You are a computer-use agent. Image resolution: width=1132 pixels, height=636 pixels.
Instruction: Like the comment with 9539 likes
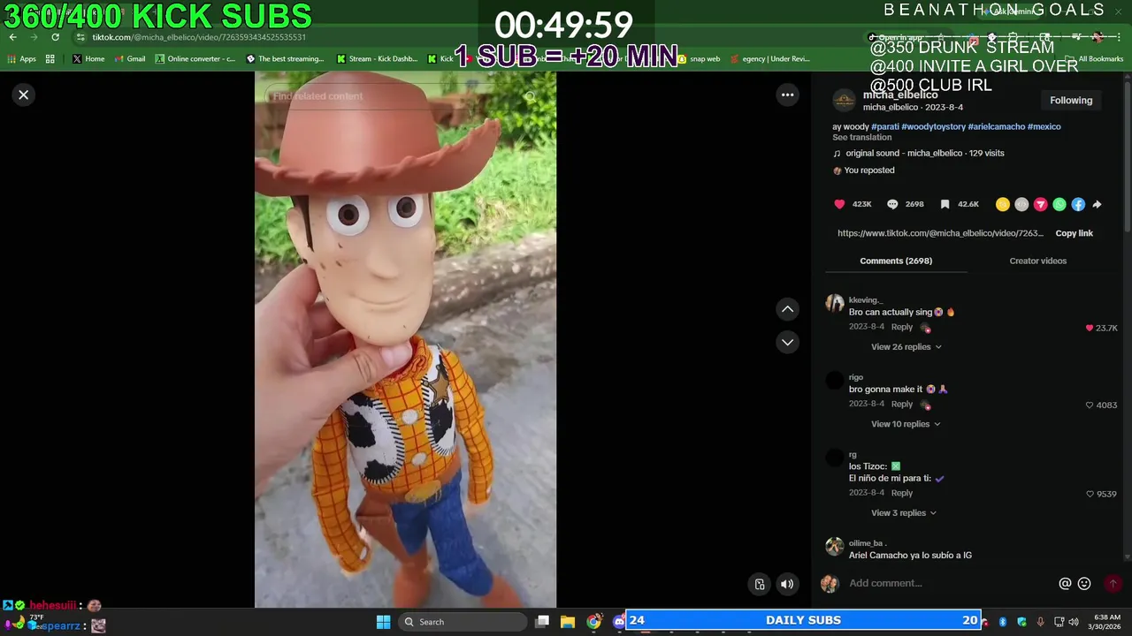1089,494
